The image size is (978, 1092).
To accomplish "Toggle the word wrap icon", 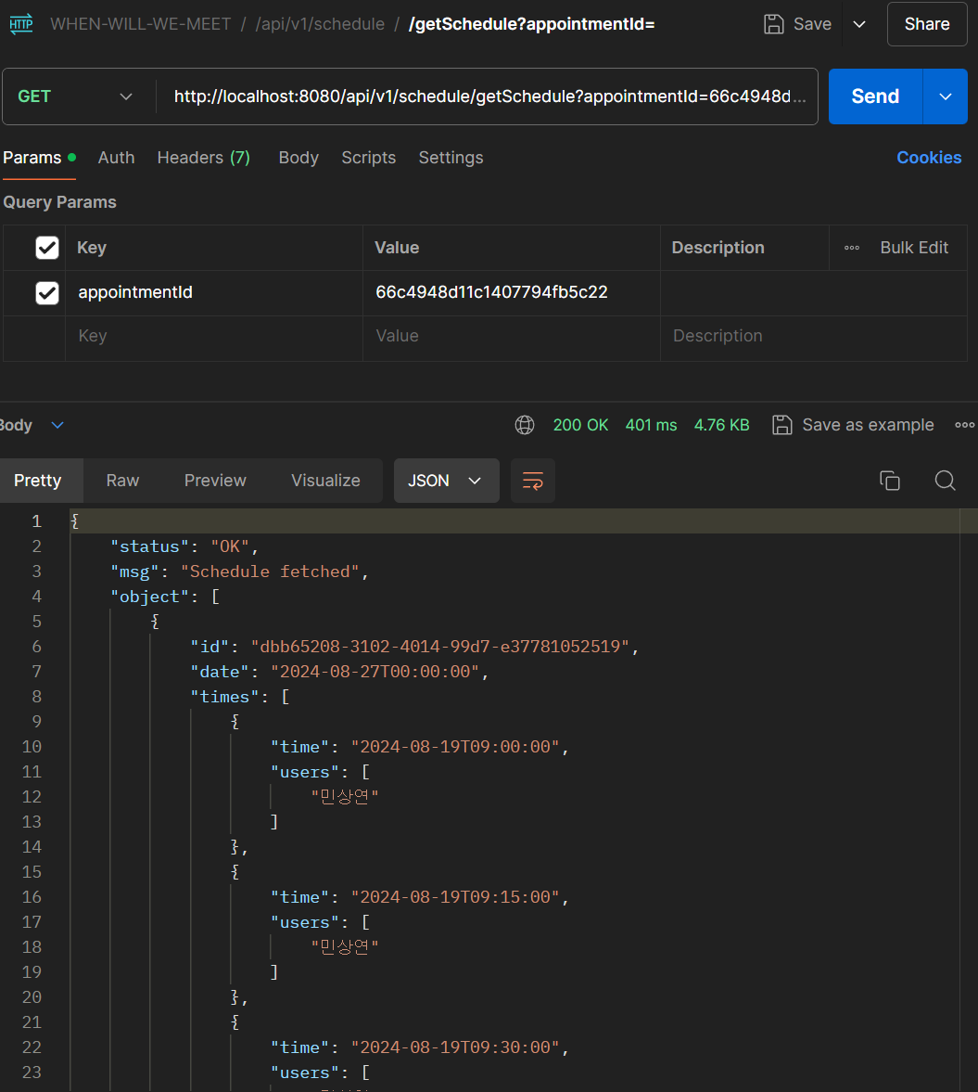I will [x=532, y=481].
